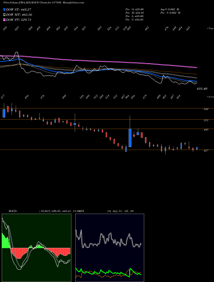The image size is (214, 282).
Task: Click the white DOW MT legend swatch
Action: click(4, 15)
